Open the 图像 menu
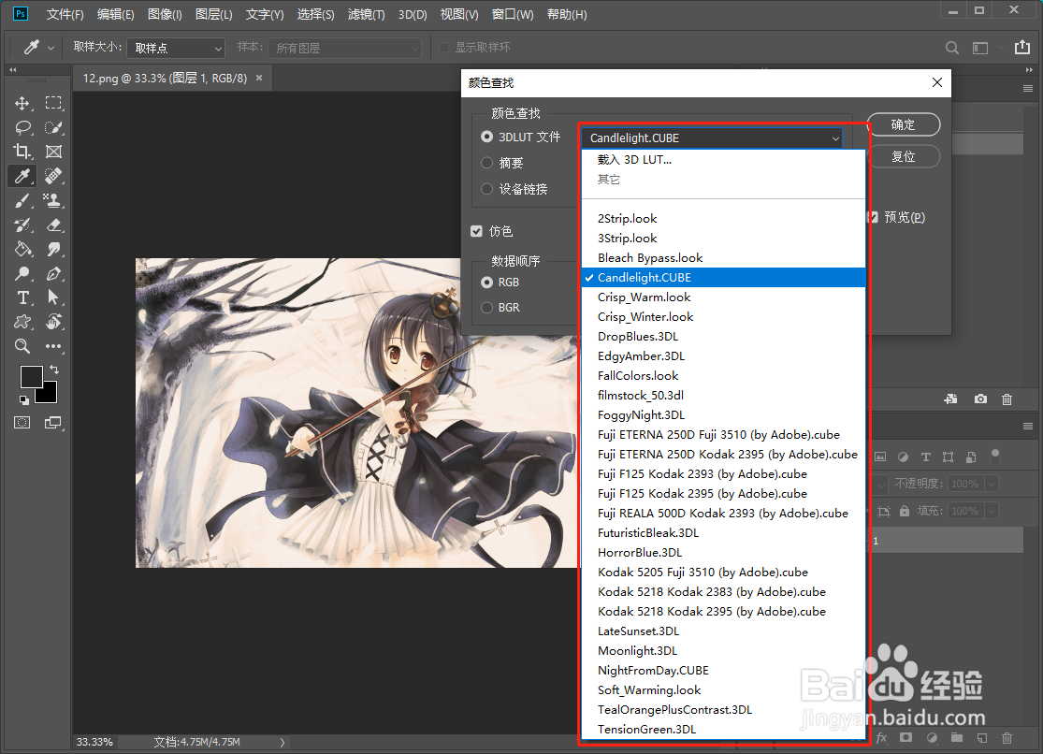Screen dimensions: 1043x754 [165, 14]
